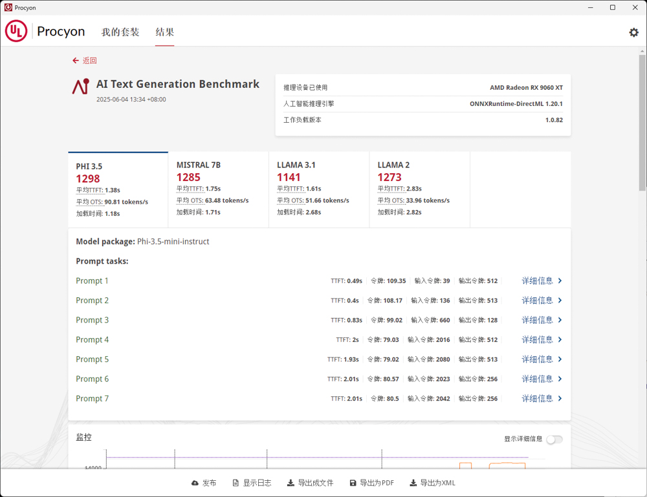Click the Prompt 7 task label
The image size is (647, 497).
click(92, 399)
